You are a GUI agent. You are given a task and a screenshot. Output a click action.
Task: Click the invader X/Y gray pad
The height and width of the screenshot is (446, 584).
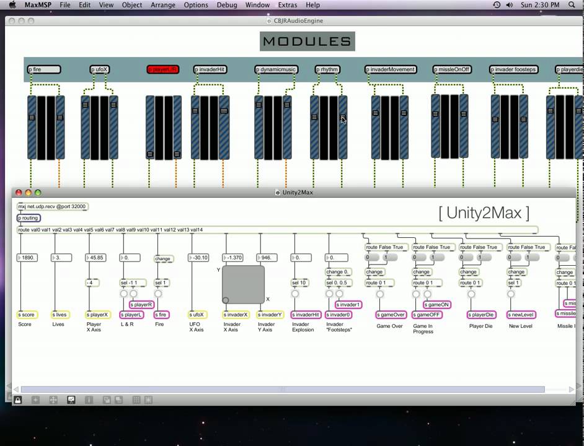244,284
